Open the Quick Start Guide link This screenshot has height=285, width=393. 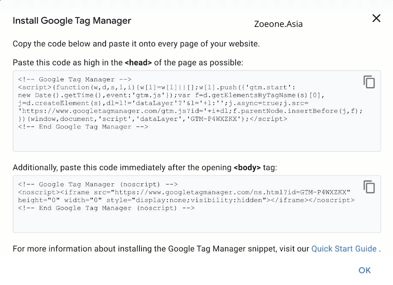[344, 249]
